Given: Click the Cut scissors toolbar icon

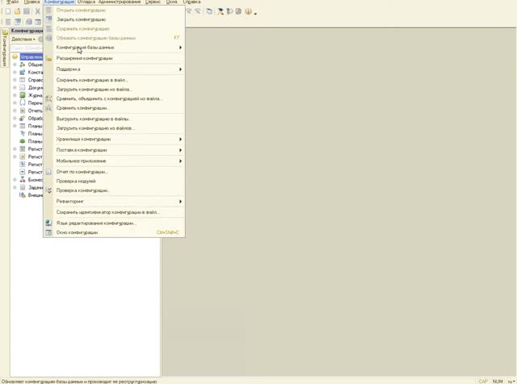Looking at the screenshot, I should pyautogui.click(x=38, y=11).
